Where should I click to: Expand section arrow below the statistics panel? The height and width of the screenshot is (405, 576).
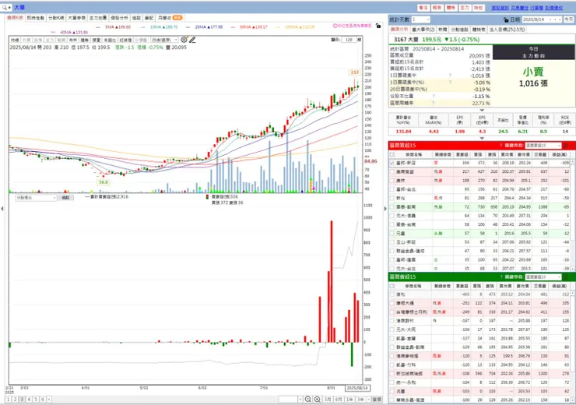pyautogui.click(x=482, y=110)
